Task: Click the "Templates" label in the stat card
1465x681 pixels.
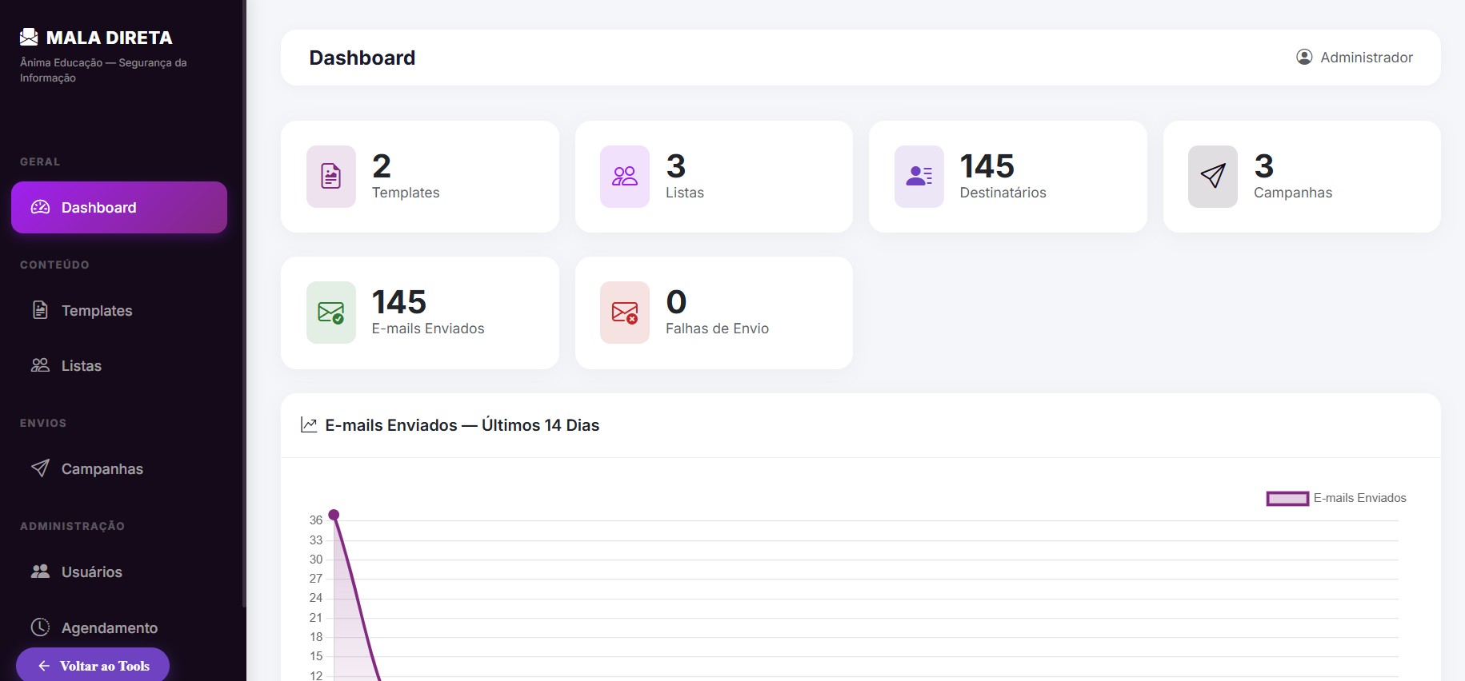Action: (406, 193)
